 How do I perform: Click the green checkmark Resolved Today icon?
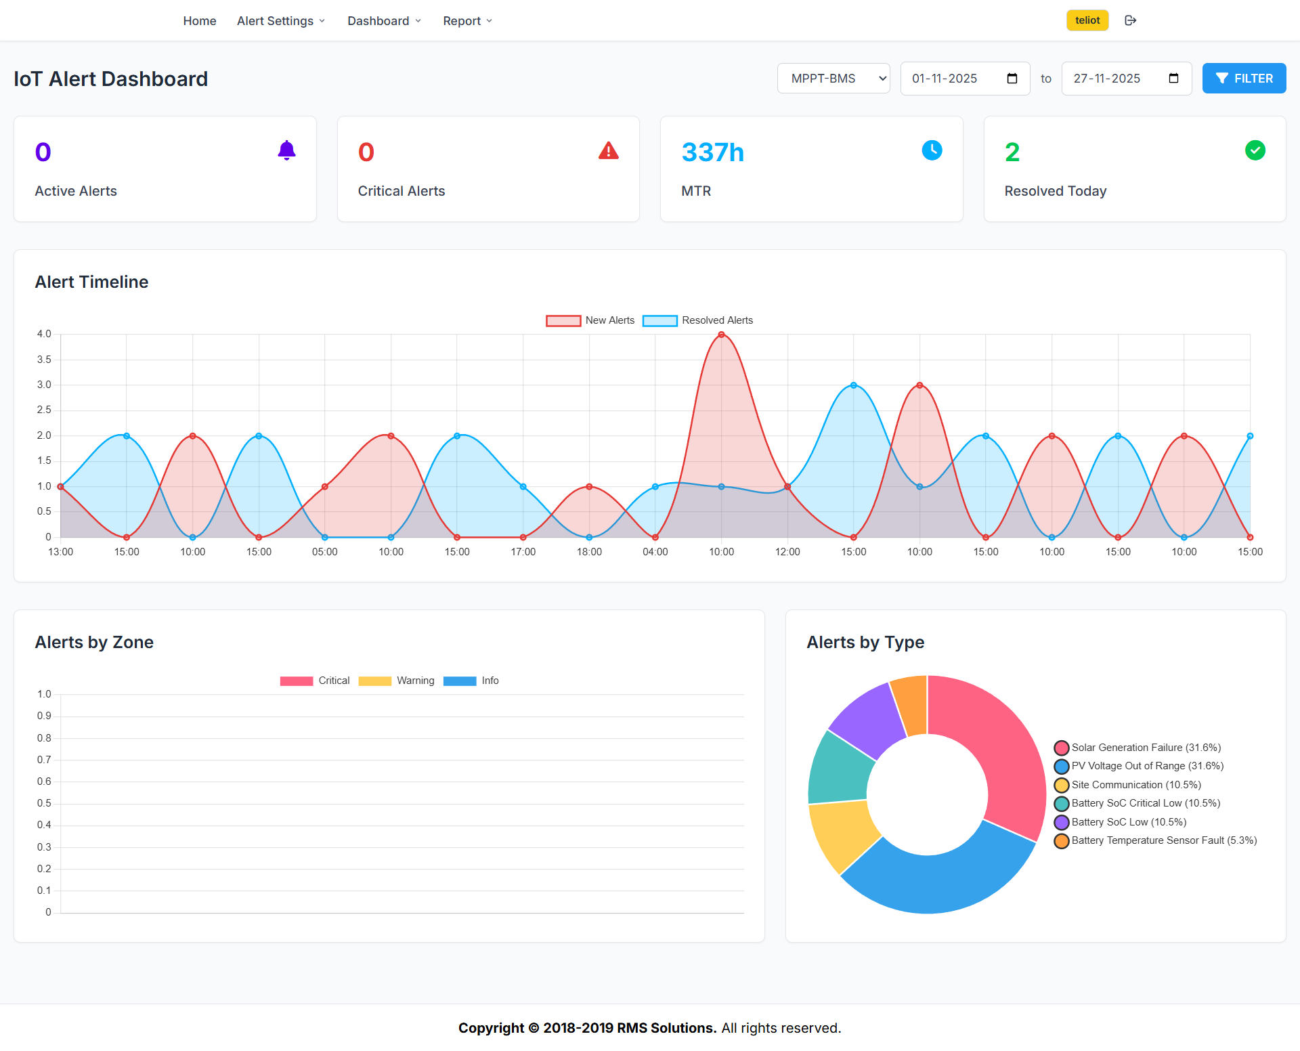(1255, 150)
